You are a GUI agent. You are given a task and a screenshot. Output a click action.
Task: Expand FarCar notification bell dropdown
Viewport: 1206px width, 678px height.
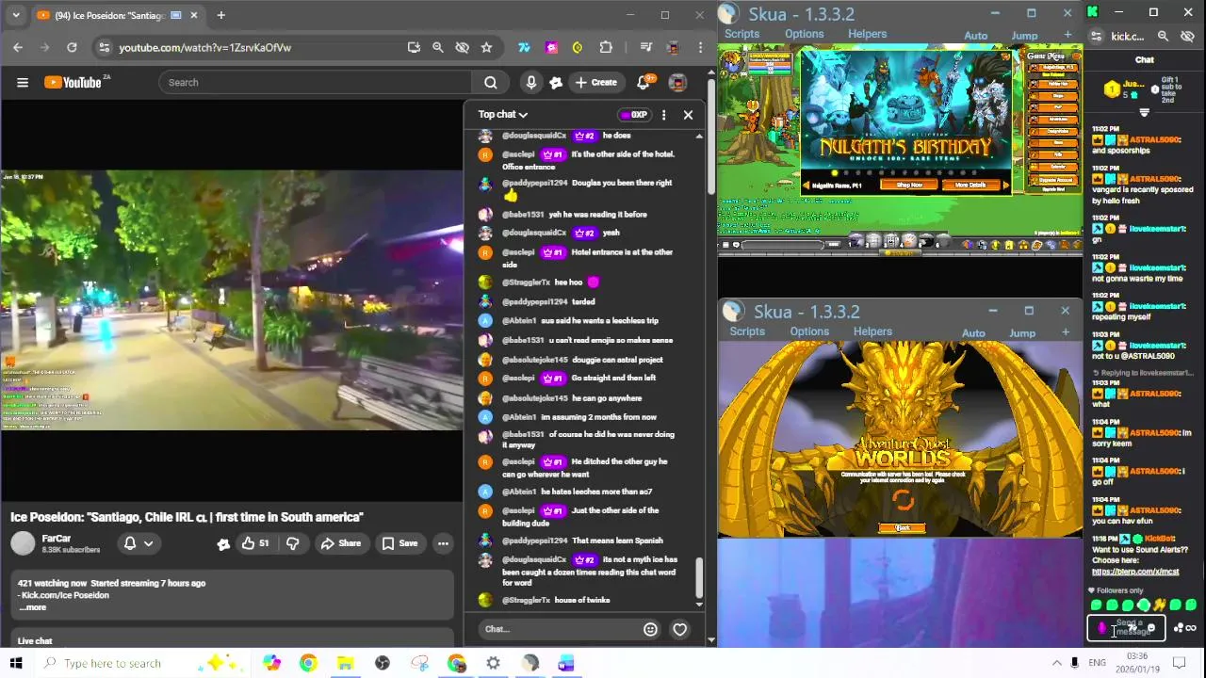(x=139, y=543)
